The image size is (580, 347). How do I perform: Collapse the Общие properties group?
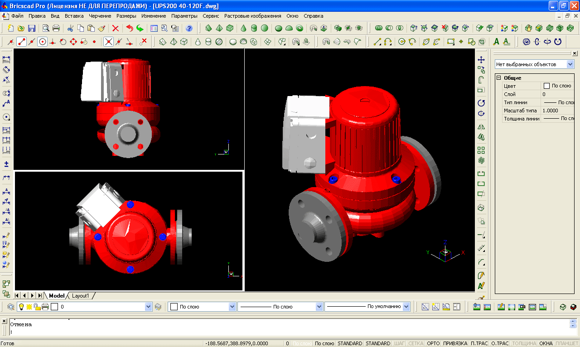click(498, 78)
